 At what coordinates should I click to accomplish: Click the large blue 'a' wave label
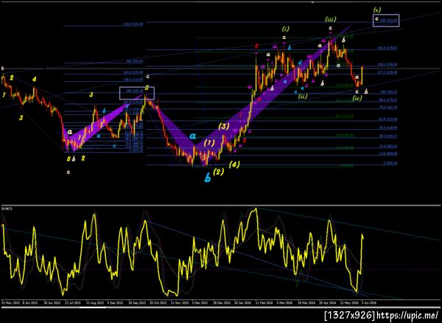click(x=193, y=136)
